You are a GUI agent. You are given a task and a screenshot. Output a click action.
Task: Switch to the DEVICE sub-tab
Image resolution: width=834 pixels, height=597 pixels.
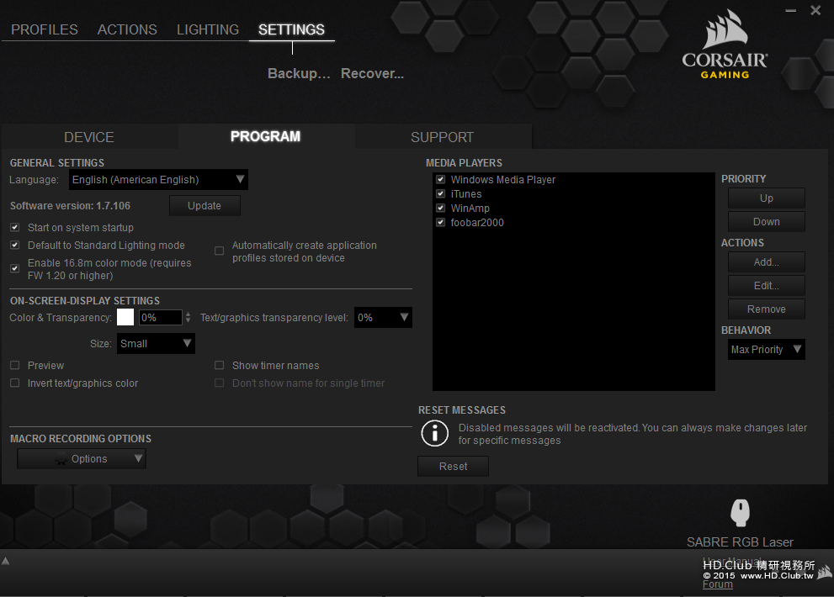tap(89, 137)
